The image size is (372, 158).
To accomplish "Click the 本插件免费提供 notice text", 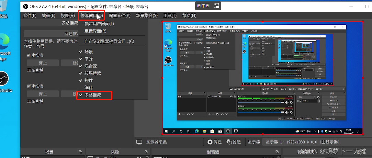I will tap(51, 41).
